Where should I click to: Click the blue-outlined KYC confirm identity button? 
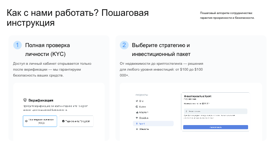[x=40, y=121]
